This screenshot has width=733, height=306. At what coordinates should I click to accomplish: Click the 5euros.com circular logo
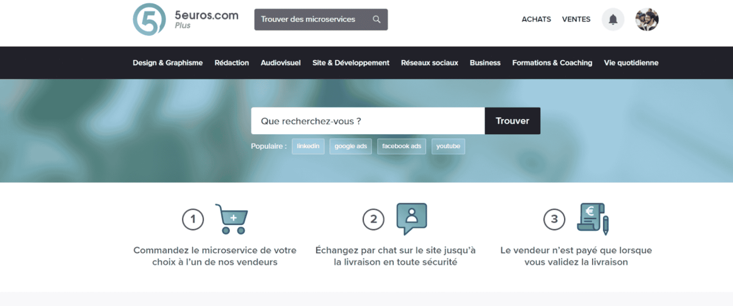(x=149, y=20)
